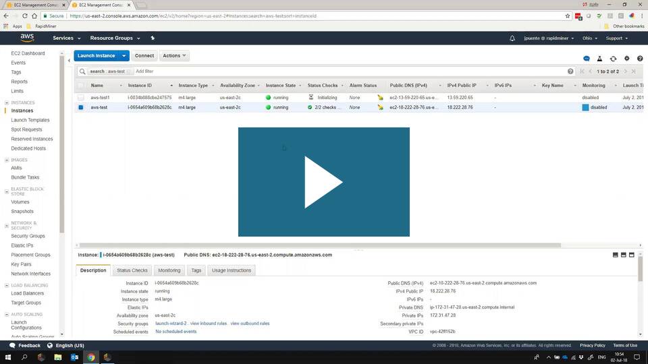Sort by Instance ID column header
Viewport: 648px width, 364px height.
[x=140, y=86]
